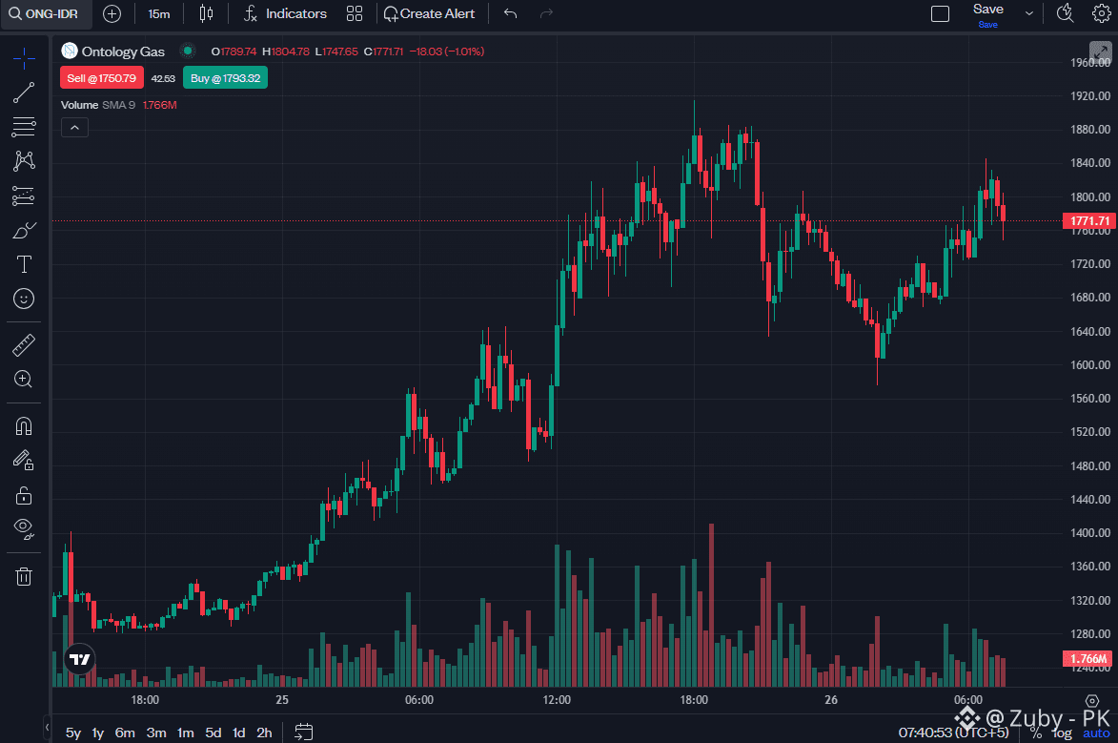Click the fullscreen expand chart icon
The height and width of the screenshot is (743, 1118).
tap(1100, 52)
